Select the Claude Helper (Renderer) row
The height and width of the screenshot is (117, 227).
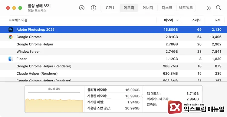click(113, 74)
